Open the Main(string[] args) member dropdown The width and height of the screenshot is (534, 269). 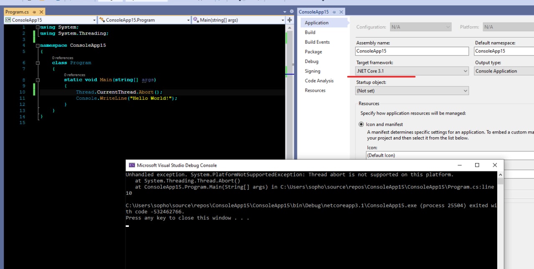click(239, 20)
